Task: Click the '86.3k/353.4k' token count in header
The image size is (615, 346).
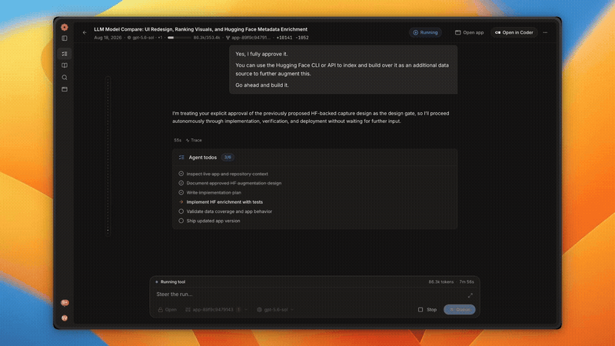Action: [207, 38]
